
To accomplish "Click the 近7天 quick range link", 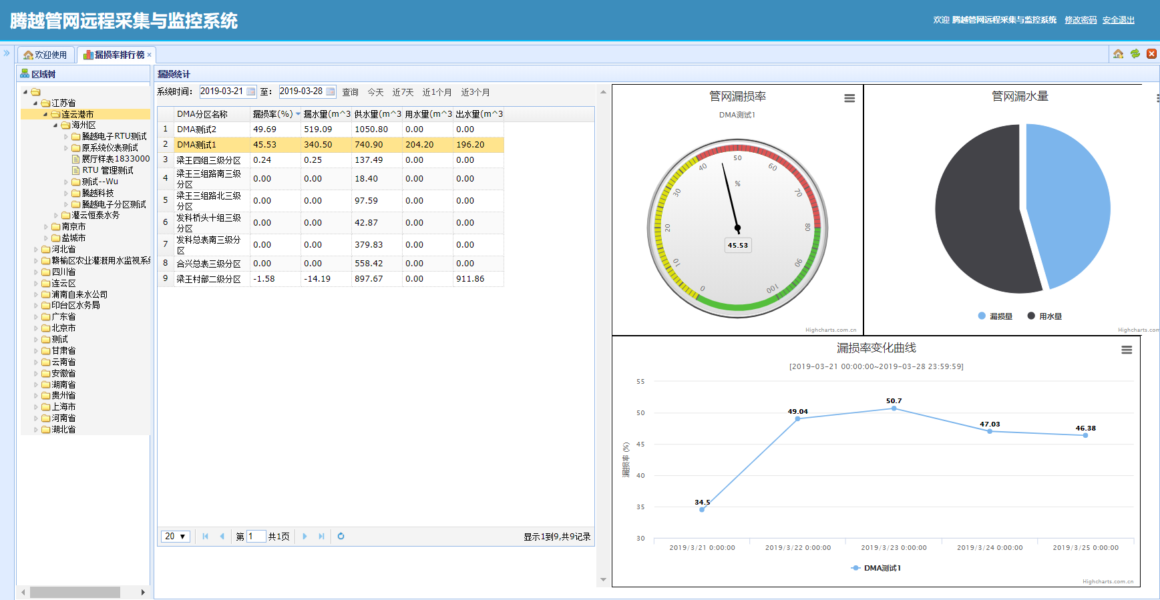I will [x=403, y=92].
